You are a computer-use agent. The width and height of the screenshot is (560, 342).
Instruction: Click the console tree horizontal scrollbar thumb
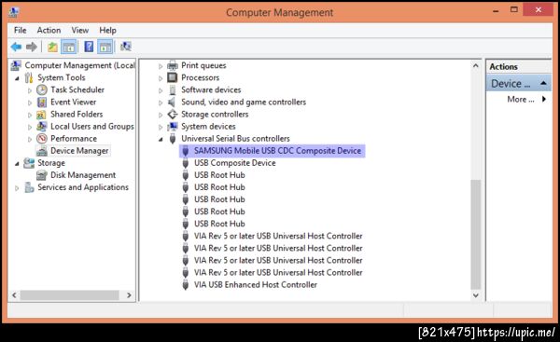pyautogui.click(x=69, y=294)
